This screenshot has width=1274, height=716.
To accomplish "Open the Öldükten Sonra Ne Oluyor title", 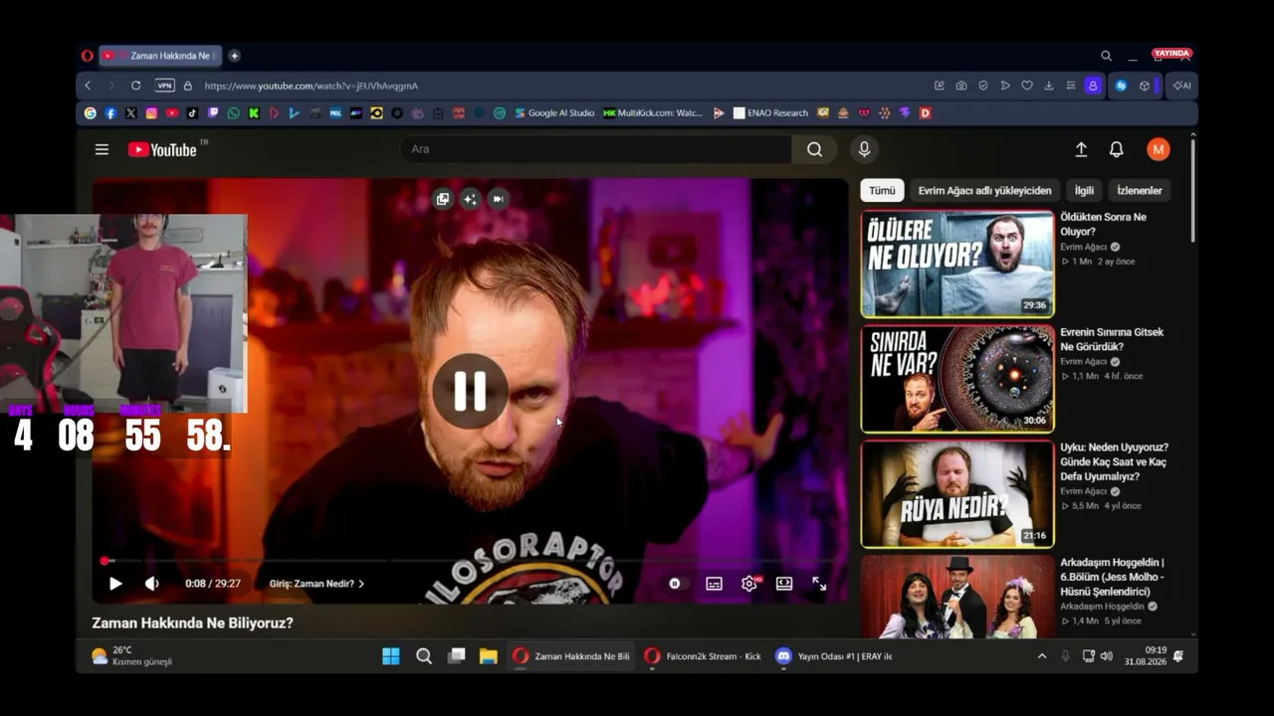I will 1103,224.
